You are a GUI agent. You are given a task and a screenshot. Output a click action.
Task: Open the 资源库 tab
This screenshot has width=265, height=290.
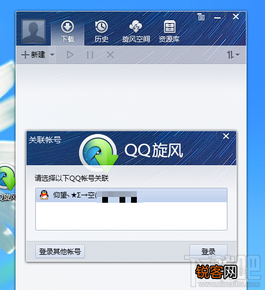click(169, 31)
